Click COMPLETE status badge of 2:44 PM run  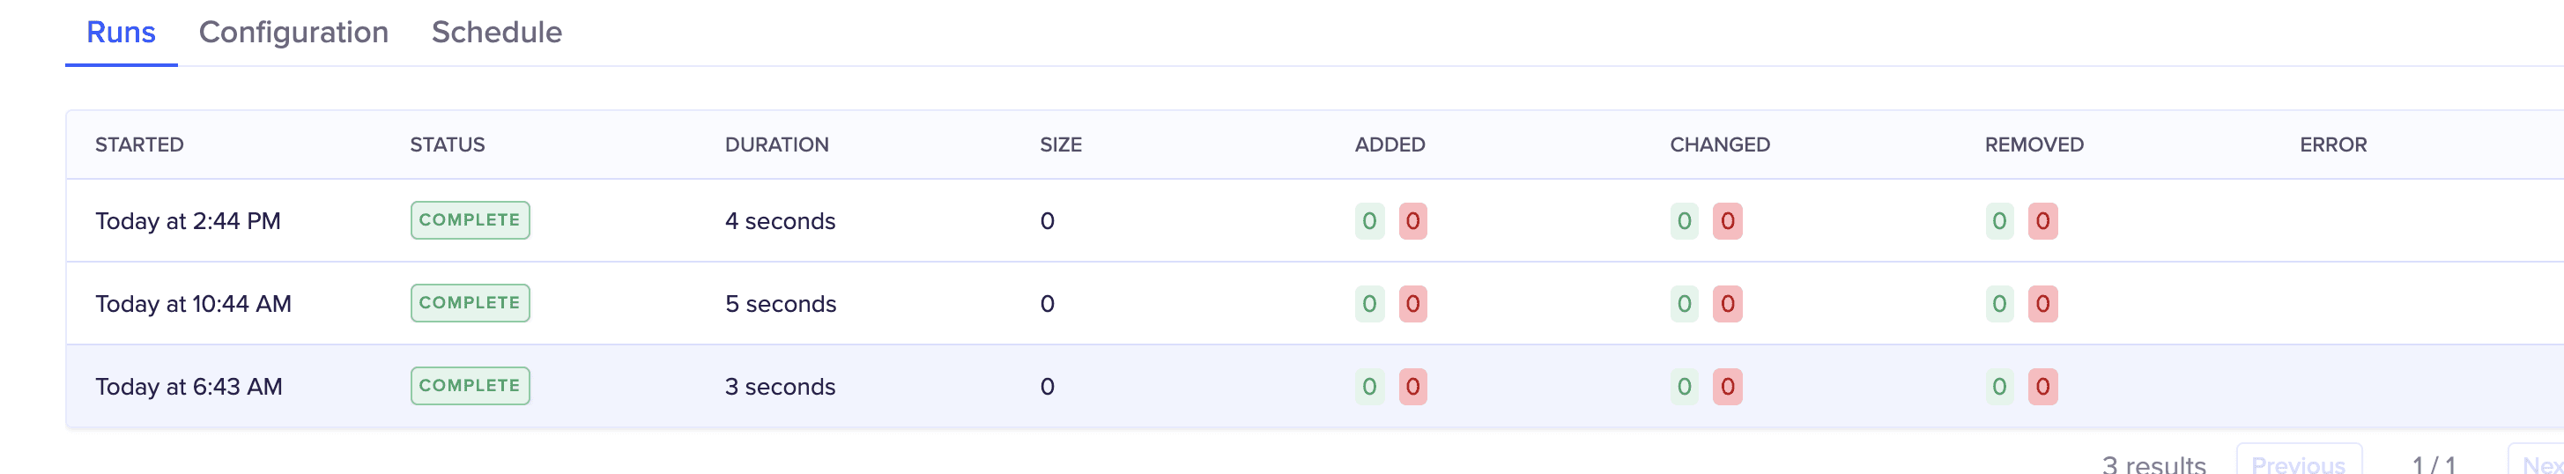tap(470, 220)
